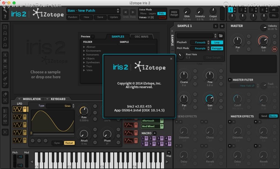Select the LFO 4 waveform icon
280x169 pixels.
click(x=17, y=132)
